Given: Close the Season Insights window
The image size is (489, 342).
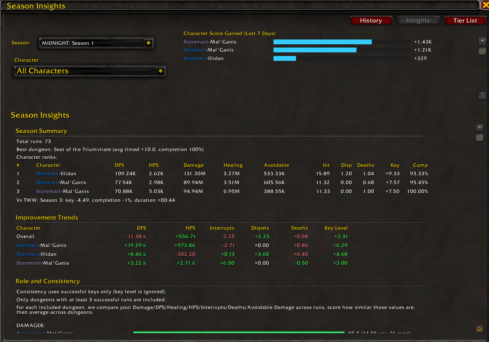Looking at the screenshot, I should pos(485,5).
